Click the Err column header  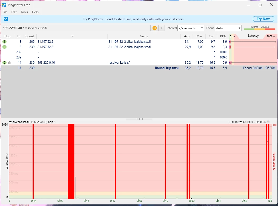pyautogui.click(x=19, y=36)
